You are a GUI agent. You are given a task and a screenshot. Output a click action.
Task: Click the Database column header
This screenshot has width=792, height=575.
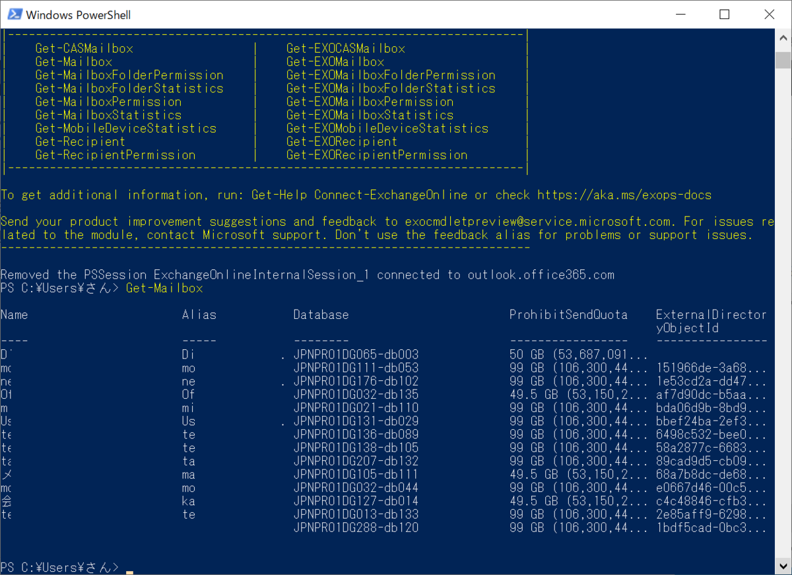[321, 315]
